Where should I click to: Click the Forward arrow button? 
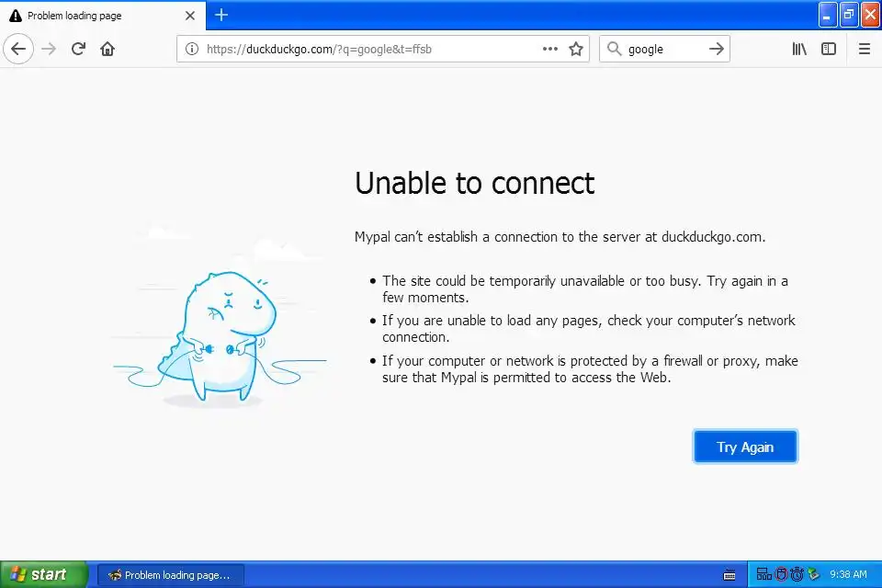pyautogui.click(x=49, y=49)
